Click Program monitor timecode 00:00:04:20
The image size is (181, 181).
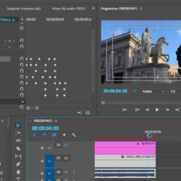[115, 91]
